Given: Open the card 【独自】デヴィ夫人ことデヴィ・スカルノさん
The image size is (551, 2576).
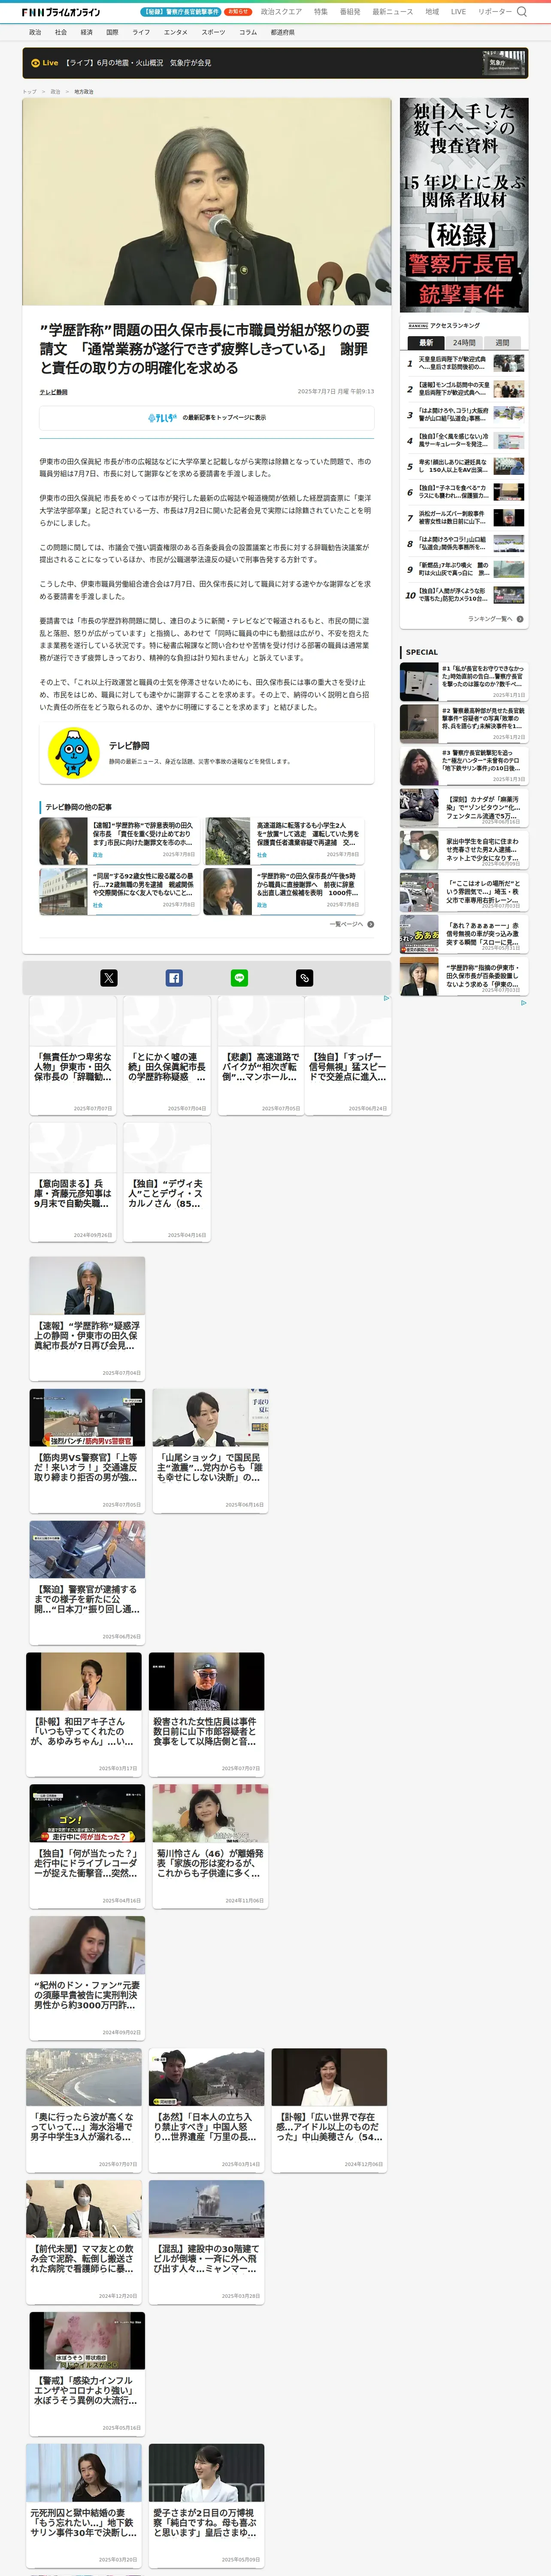Looking at the screenshot, I should [167, 1182].
